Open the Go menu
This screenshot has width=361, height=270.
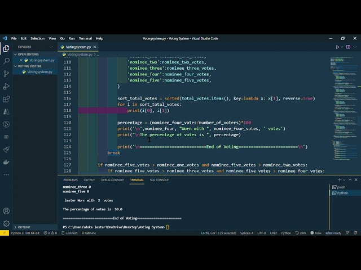click(63, 38)
